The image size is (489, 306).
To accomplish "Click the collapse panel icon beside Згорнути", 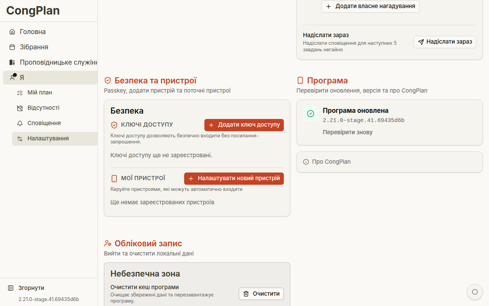I will pyautogui.click(x=11, y=288).
